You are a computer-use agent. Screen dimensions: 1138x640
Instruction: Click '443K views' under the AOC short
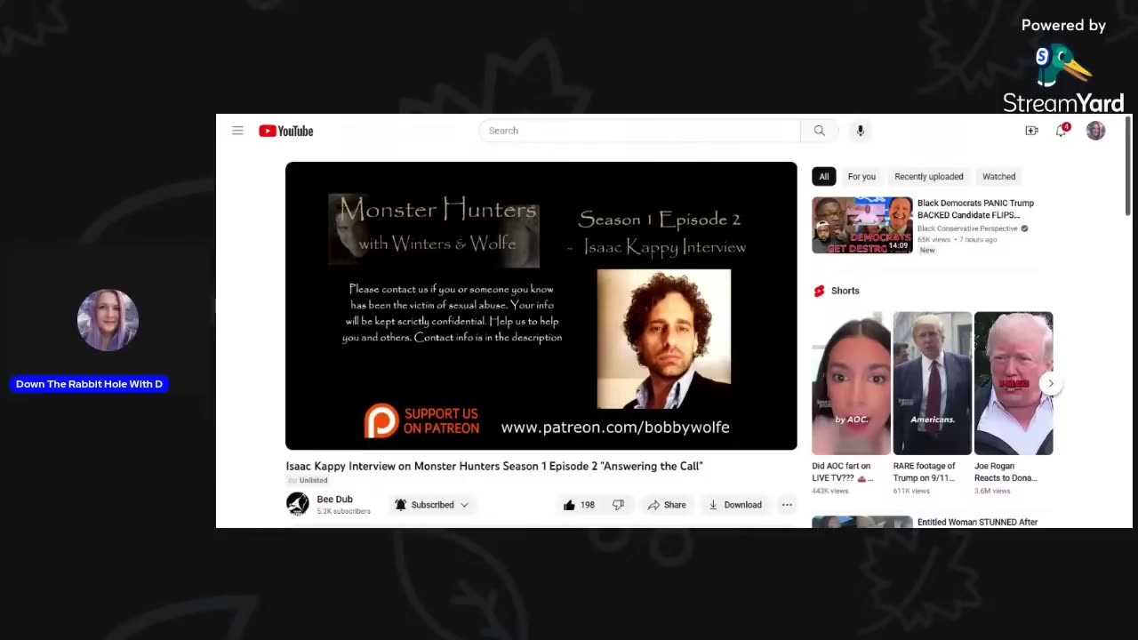830,491
